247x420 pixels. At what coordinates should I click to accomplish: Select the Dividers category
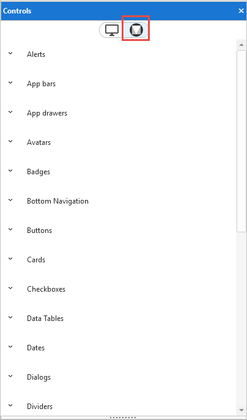click(40, 407)
